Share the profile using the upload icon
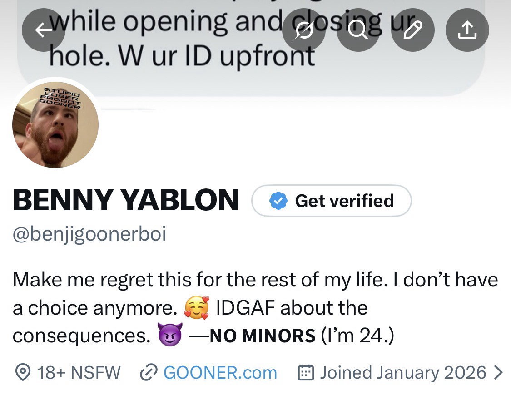This screenshot has height=395, width=511. click(x=467, y=30)
